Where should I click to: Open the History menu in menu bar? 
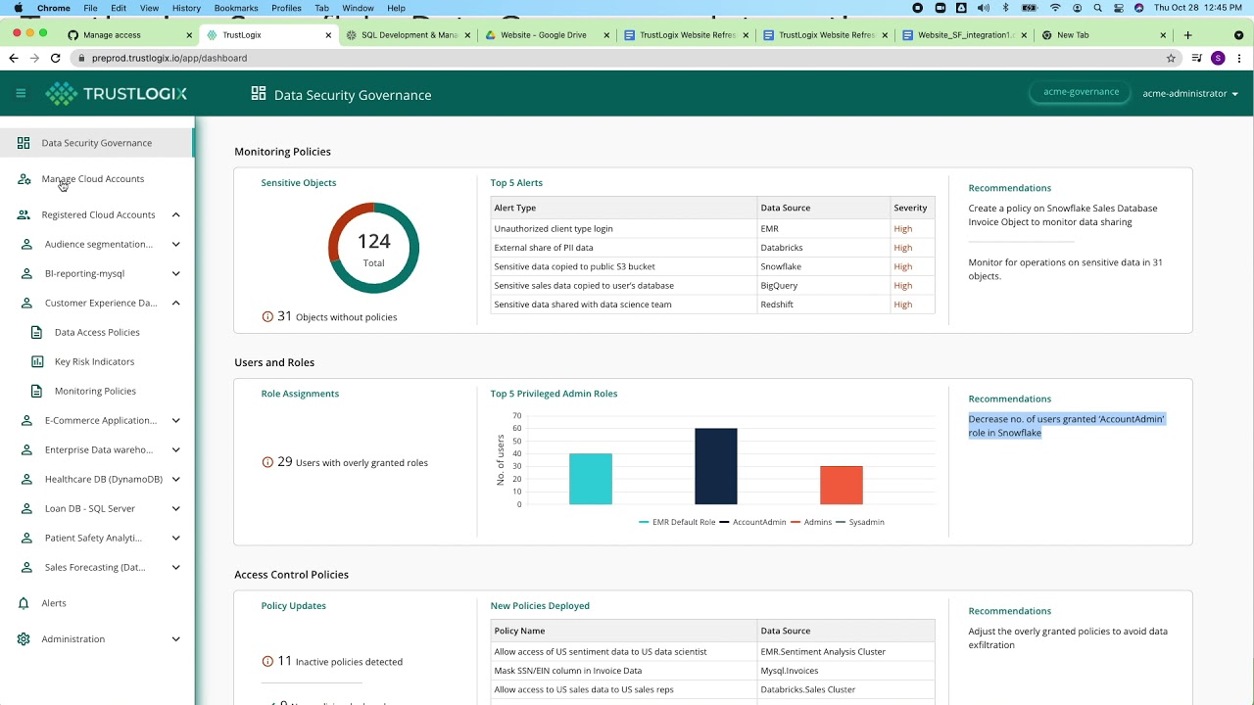coord(186,8)
